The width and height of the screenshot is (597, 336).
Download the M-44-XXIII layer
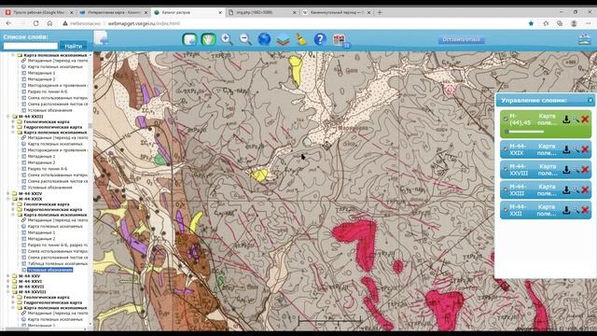click(566, 189)
